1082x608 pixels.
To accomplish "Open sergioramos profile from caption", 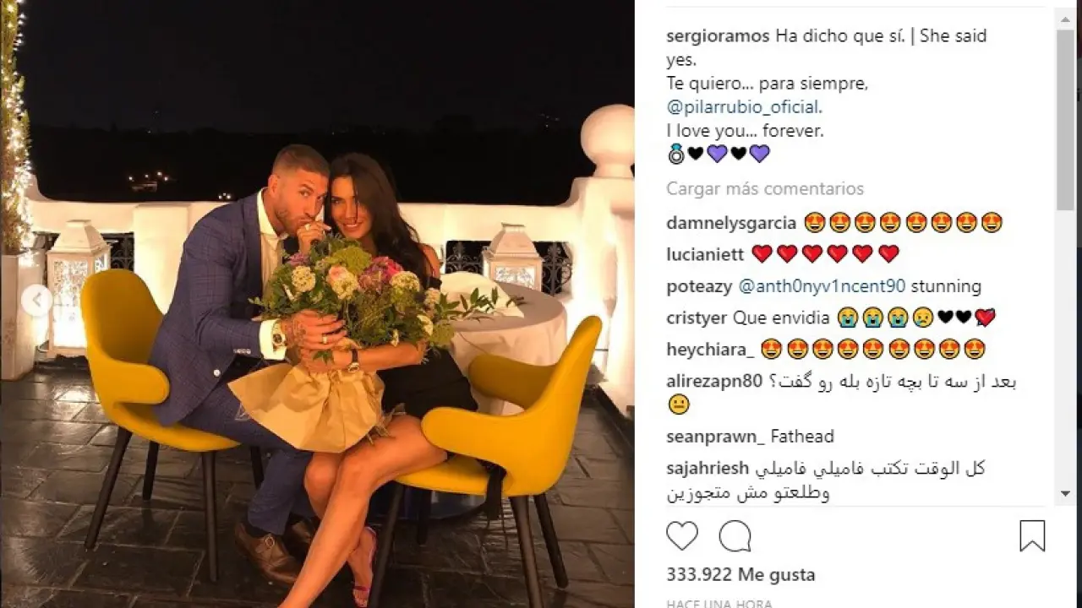I will [x=718, y=36].
